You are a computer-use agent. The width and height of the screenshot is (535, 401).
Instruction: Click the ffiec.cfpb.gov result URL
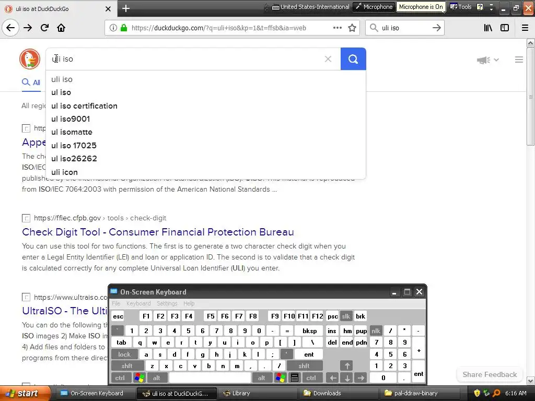click(x=100, y=218)
